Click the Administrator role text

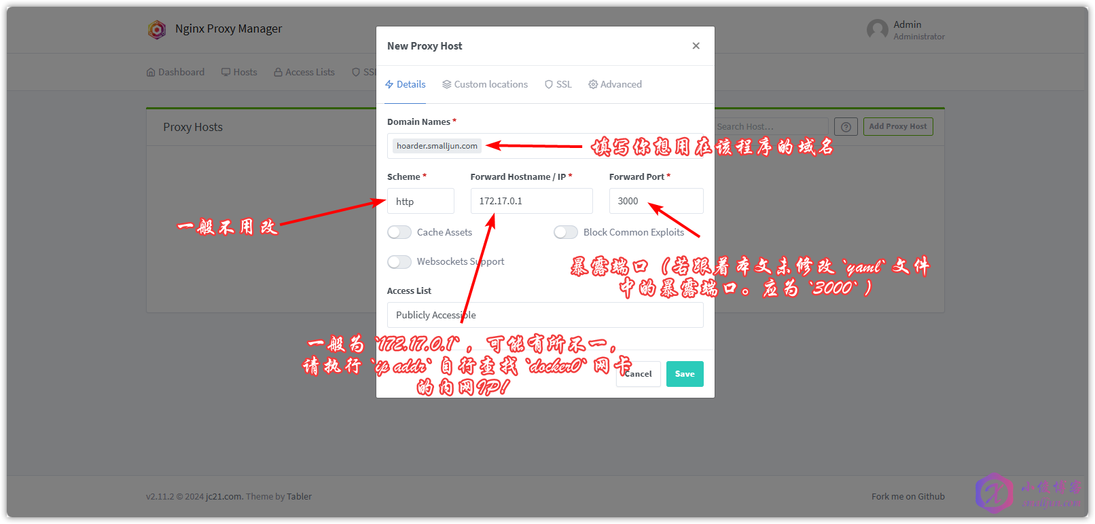click(919, 37)
